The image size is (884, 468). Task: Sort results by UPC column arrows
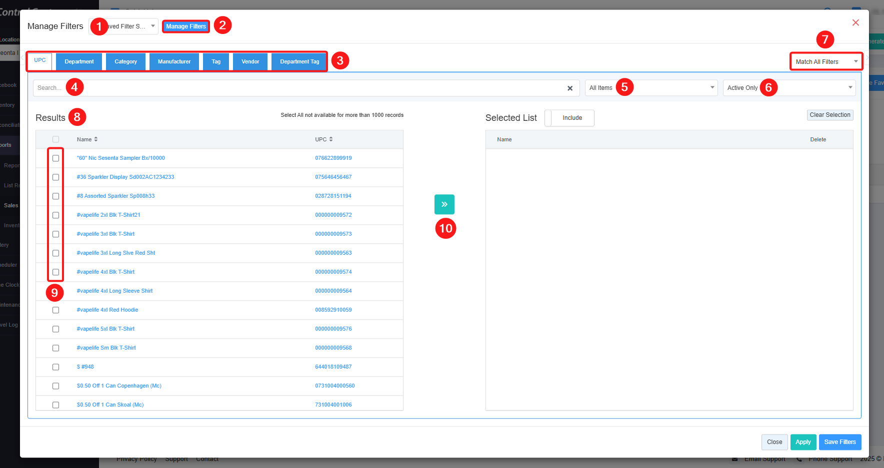331,139
